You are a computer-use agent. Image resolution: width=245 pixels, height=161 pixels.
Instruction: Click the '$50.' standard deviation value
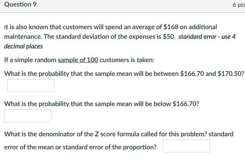click(169, 37)
